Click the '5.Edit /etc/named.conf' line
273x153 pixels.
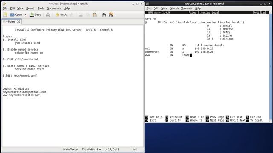point(20,76)
